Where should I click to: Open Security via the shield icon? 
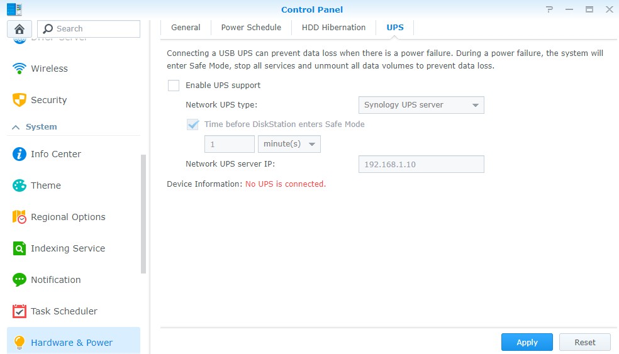coord(20,100)
